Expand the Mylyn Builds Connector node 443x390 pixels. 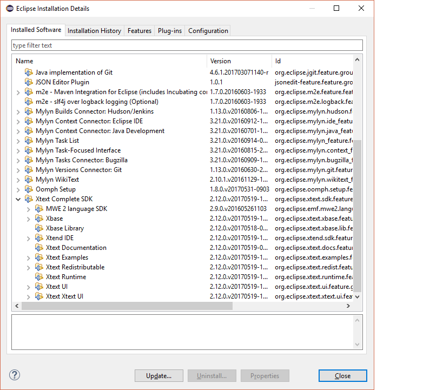(18, 112)
